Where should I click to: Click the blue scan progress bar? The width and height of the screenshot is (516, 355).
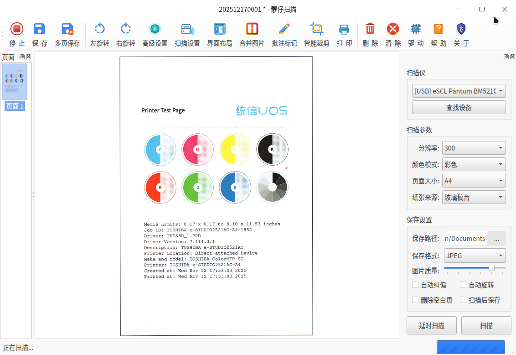point(470,347)
